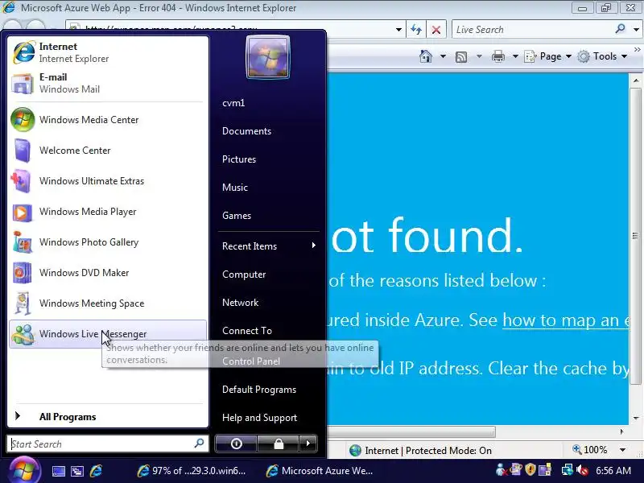Launch Windows Live Messenger
644x483 pixels.
tap(108, 334)
